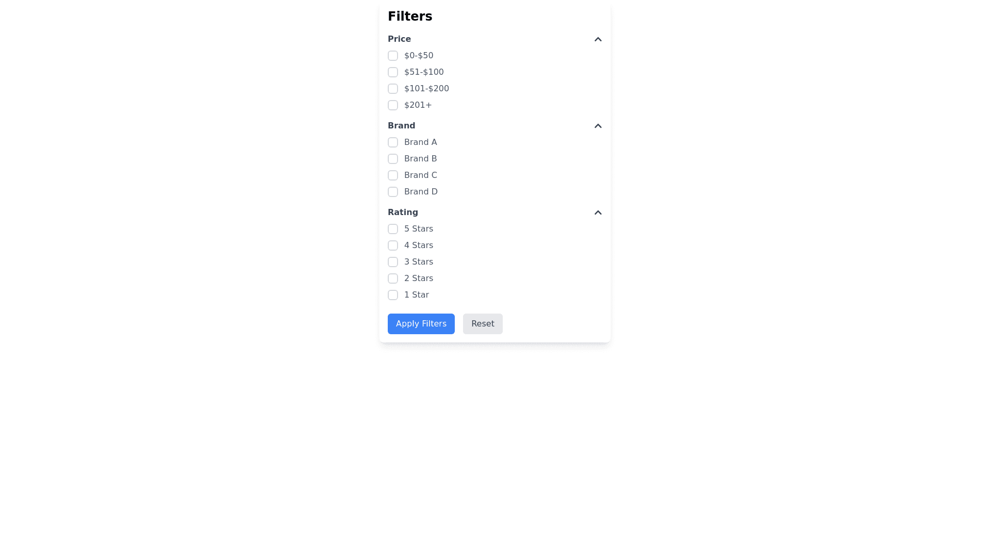Tick the Brand D option
Image resolution: width=990 pixels, height=557 pixels.
393,192
